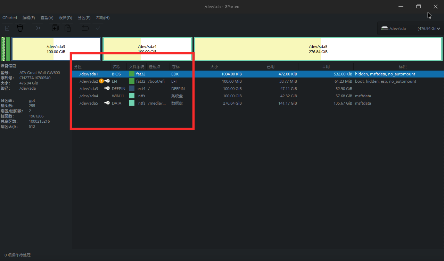
Task: Select the /dev/sda1 row in the partition list
Action: pos(258,74)
